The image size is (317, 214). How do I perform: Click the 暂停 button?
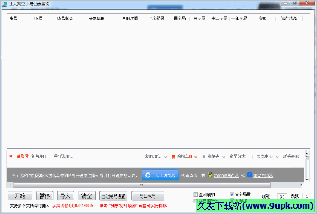[45, 196]
